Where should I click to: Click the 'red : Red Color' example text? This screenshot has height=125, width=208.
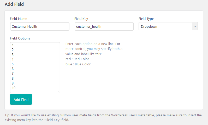[77, 59]
